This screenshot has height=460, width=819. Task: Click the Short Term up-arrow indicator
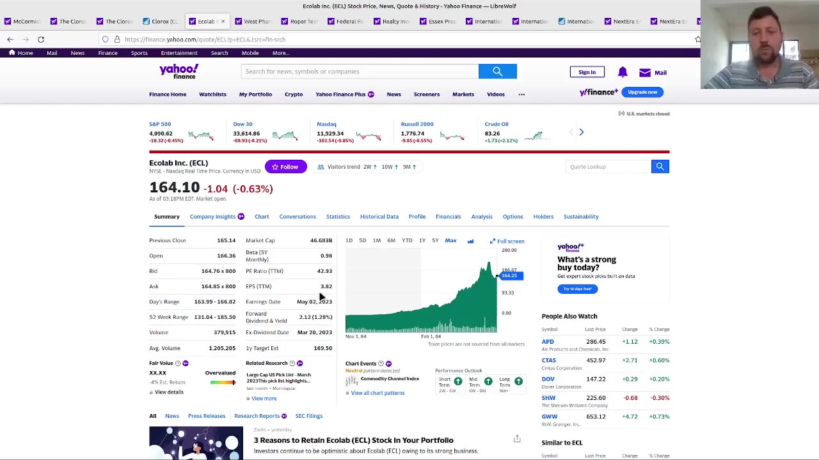(458, 381)
